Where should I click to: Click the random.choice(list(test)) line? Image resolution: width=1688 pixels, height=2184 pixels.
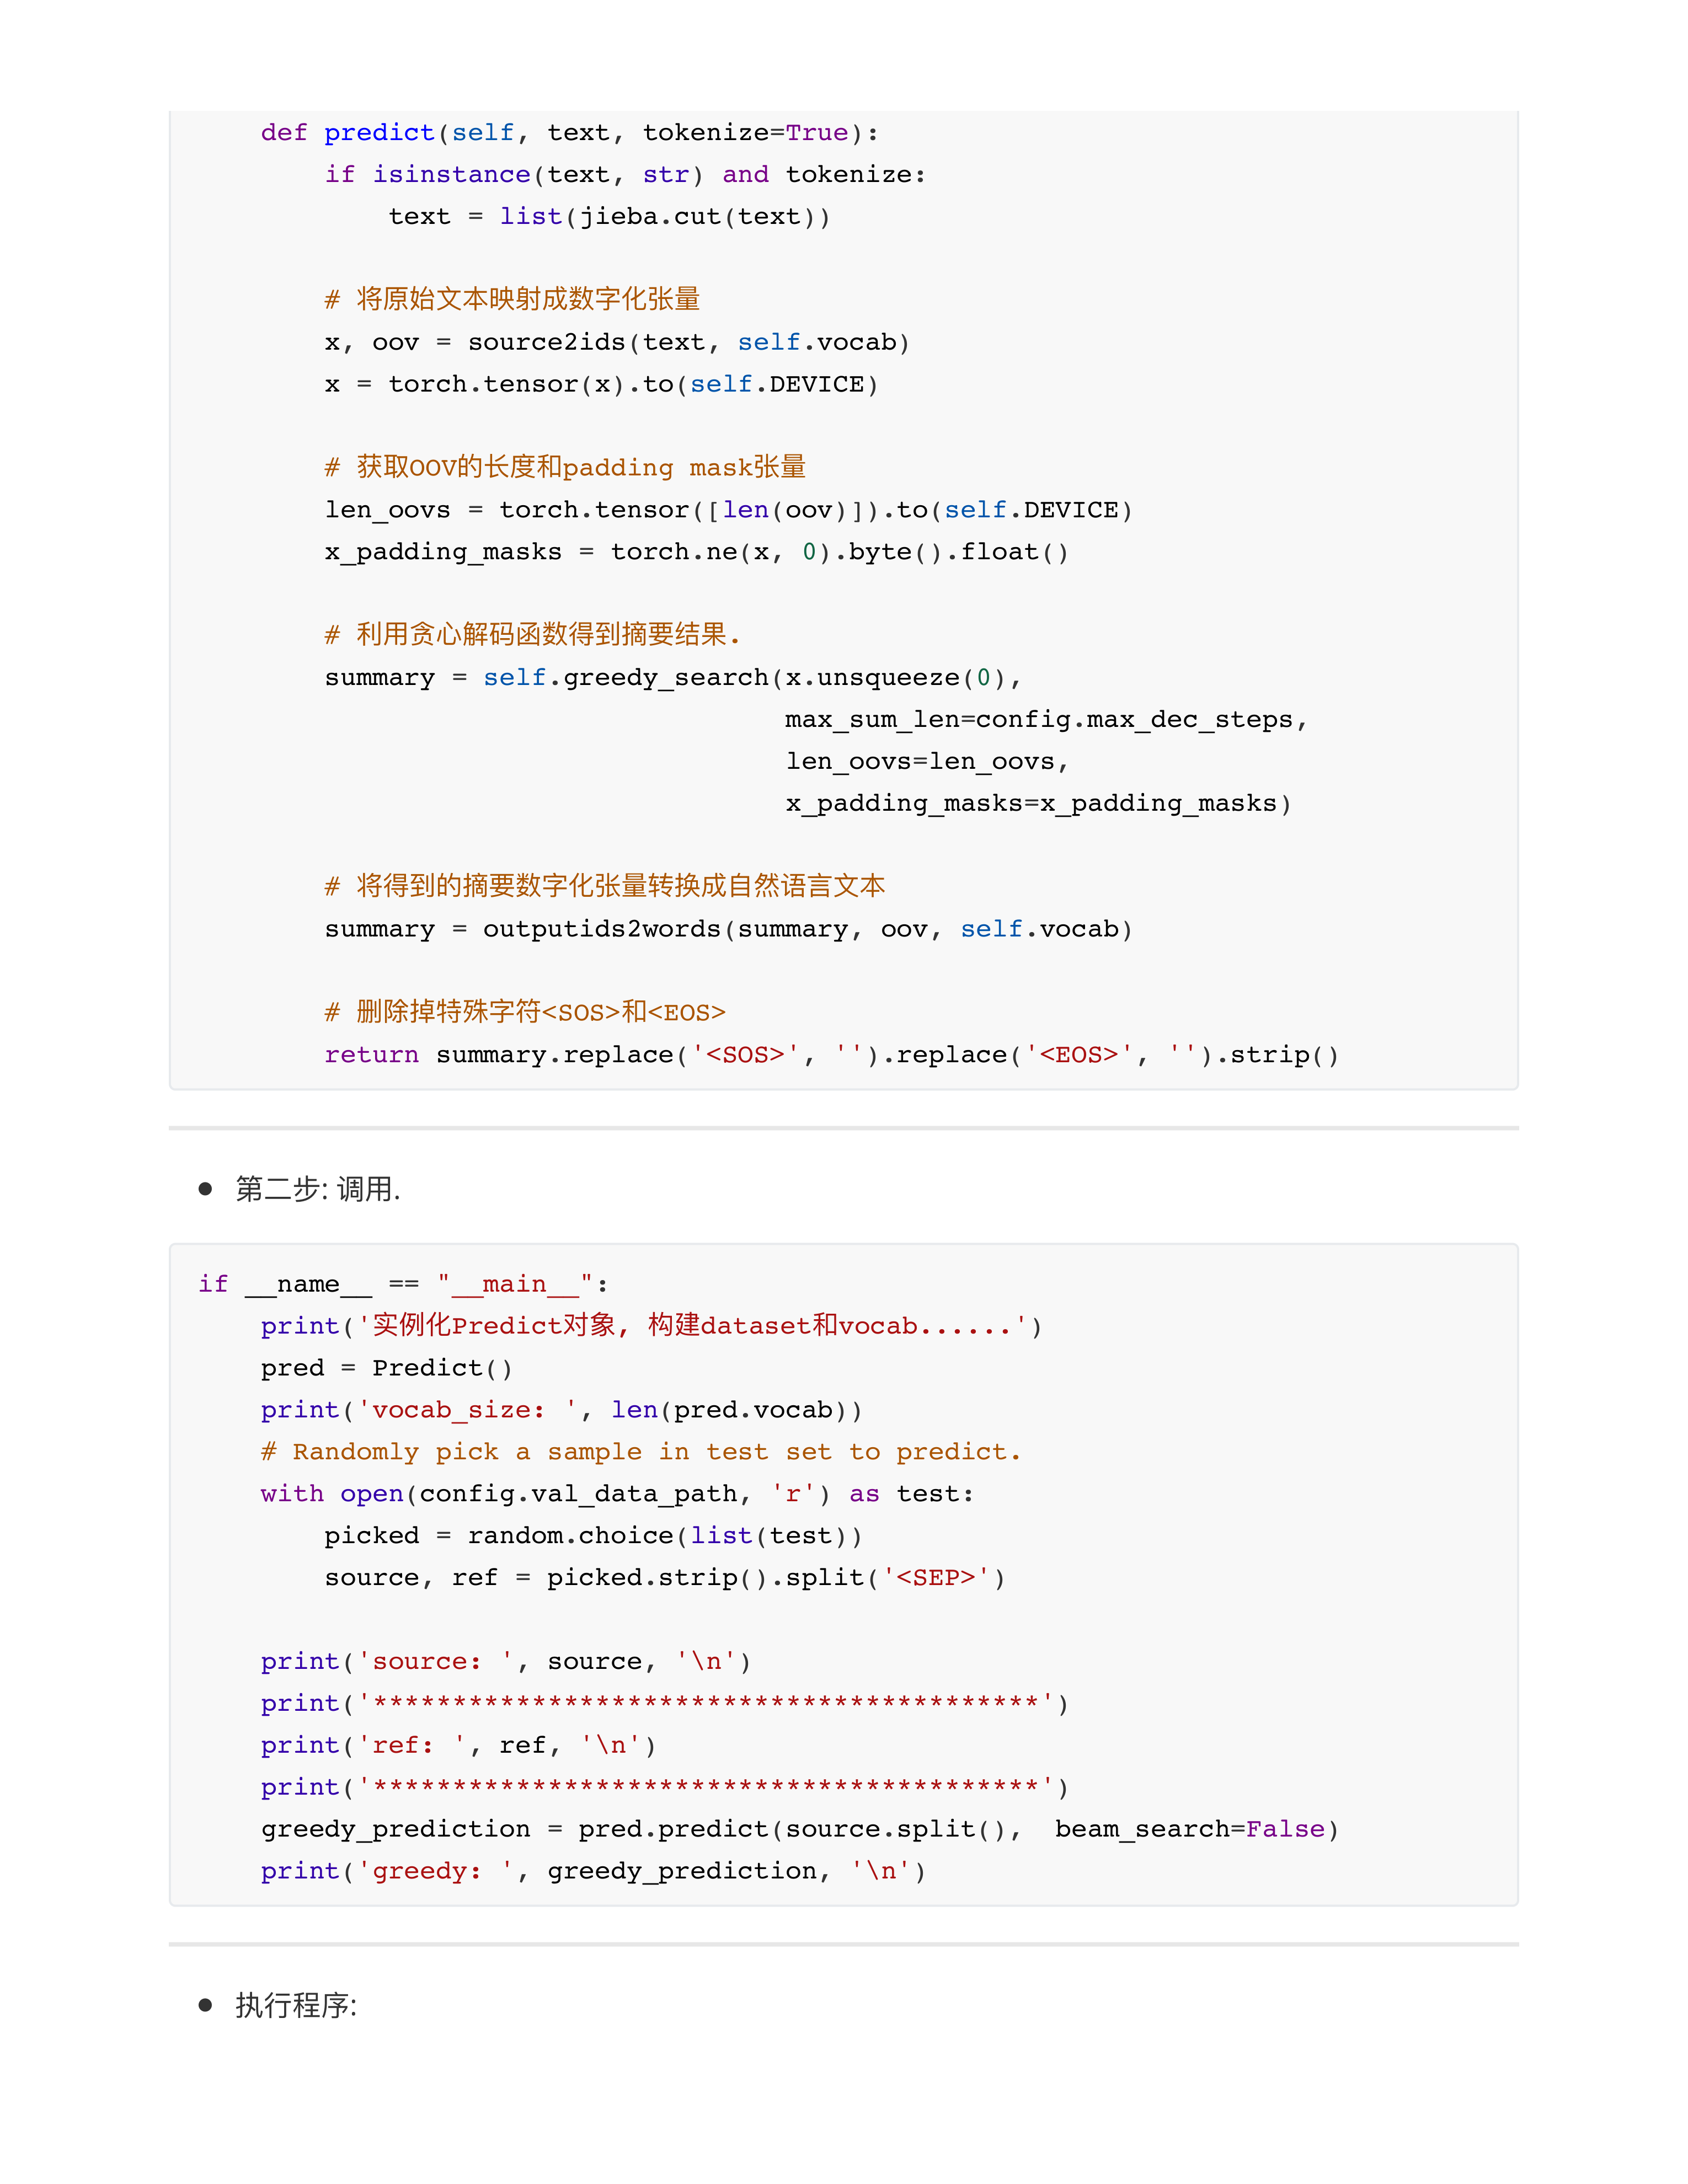593,1536
